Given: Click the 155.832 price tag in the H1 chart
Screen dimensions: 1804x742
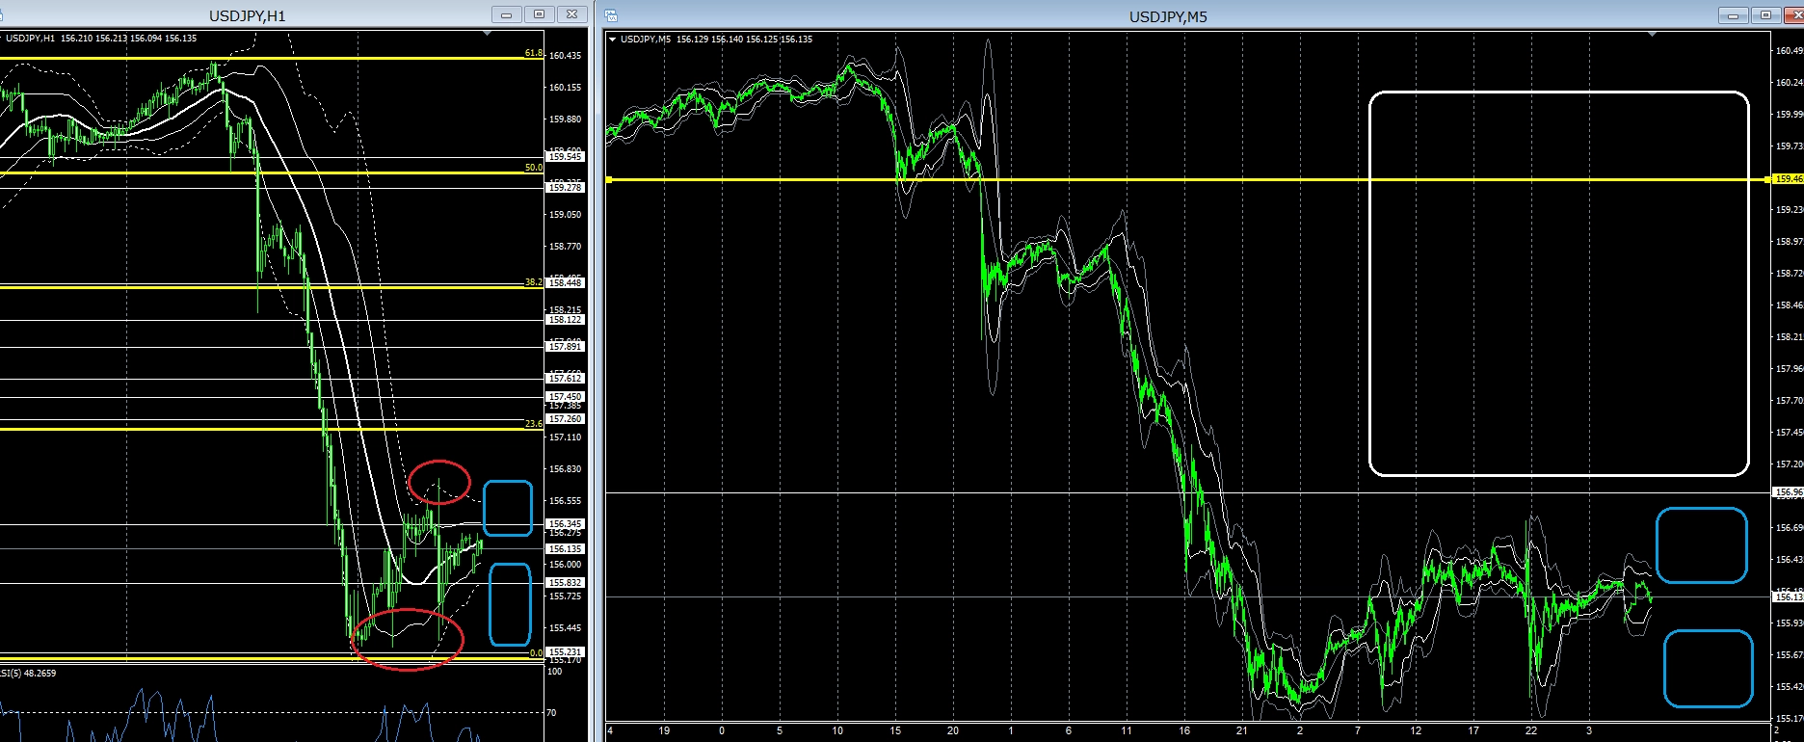Looking at the screenshot, I should 566,583.
